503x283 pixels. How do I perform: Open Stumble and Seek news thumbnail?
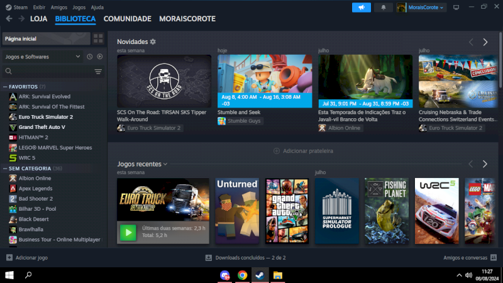tap(265, 81)
